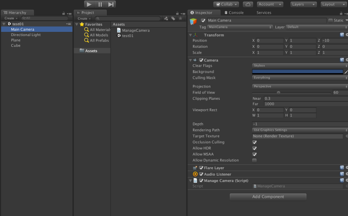The image size is (348, 216).
Task: Open the Tag dropdown showing MainCamera
Action: point(240,27)
